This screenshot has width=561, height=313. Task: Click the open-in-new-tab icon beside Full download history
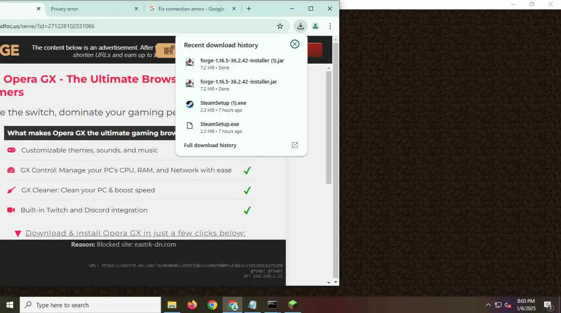[295, 145]
